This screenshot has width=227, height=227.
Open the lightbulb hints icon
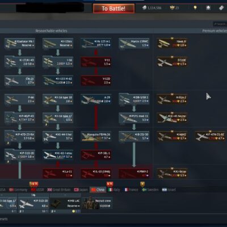point(195,8)
